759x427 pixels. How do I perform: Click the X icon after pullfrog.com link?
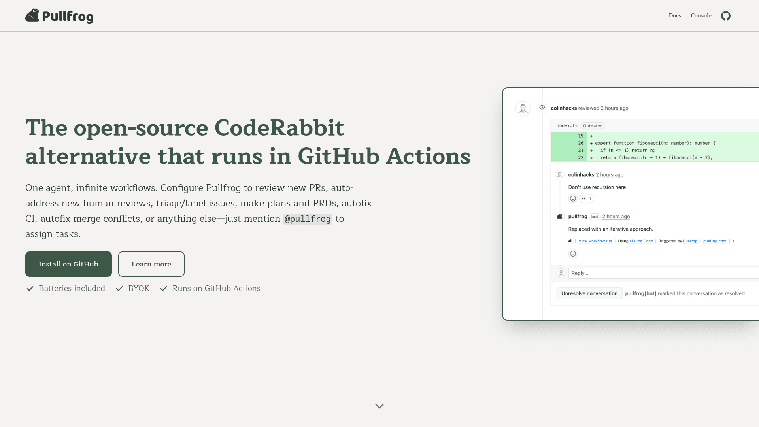(x=734, y=241)
